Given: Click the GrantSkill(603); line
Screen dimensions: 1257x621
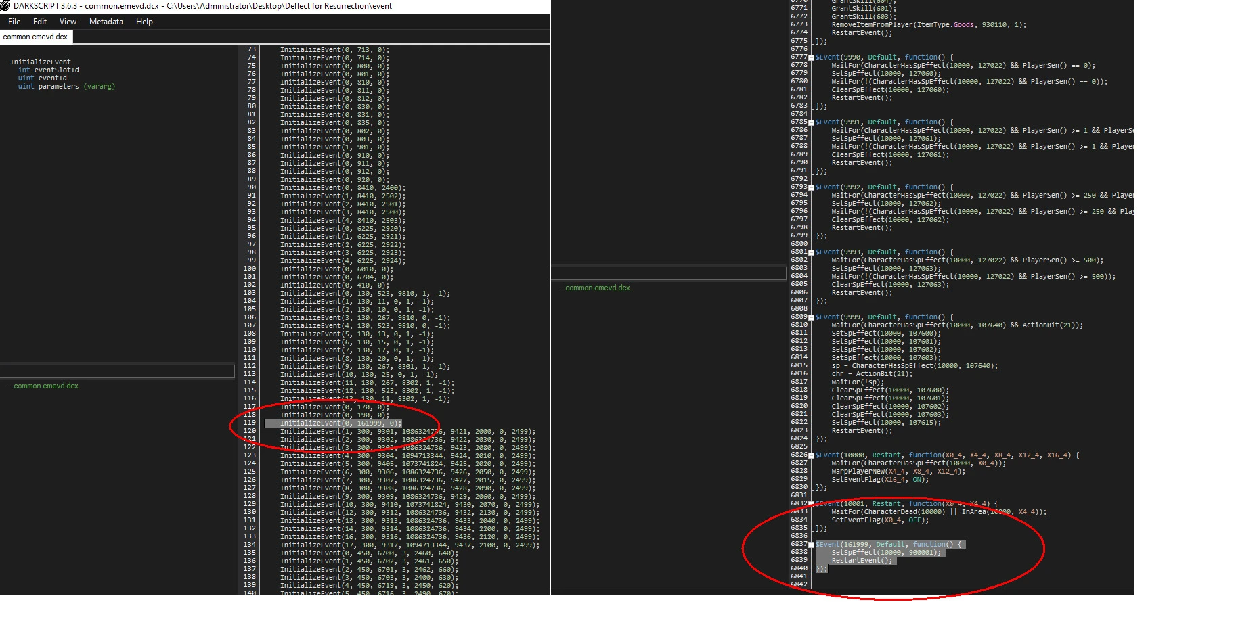Looking at the screenshot, I should [x=864, y=17].
